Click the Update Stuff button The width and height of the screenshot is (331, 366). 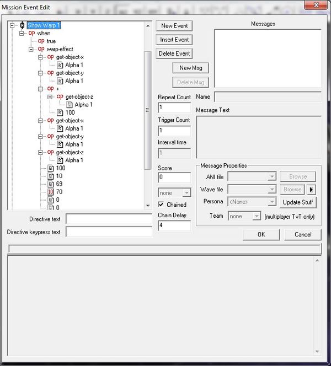[298, 202]
